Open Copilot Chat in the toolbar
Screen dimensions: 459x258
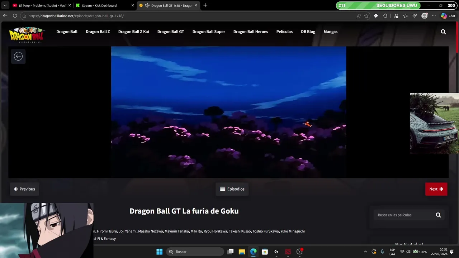(448, 16)
